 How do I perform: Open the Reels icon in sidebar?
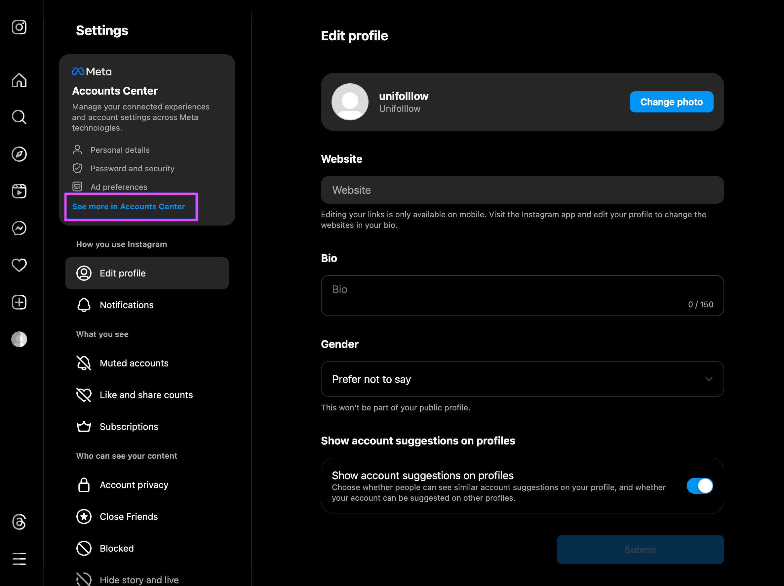[x=19, y=191]
